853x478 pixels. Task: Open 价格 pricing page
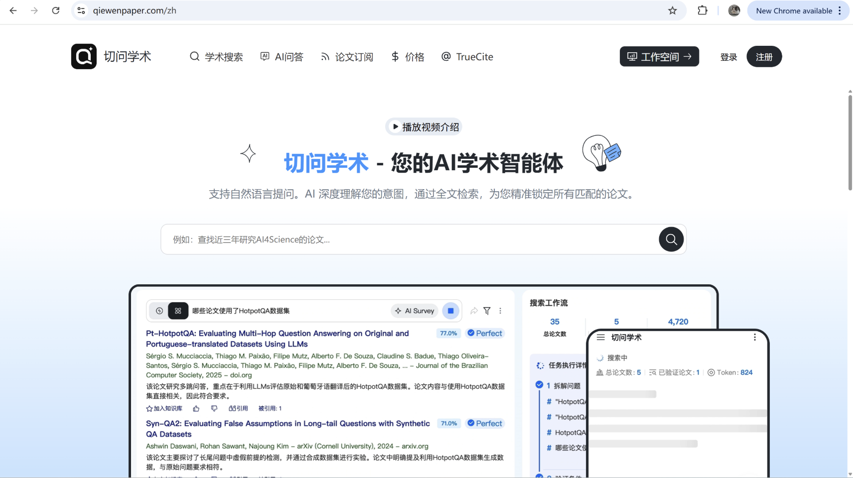point(408,57)
